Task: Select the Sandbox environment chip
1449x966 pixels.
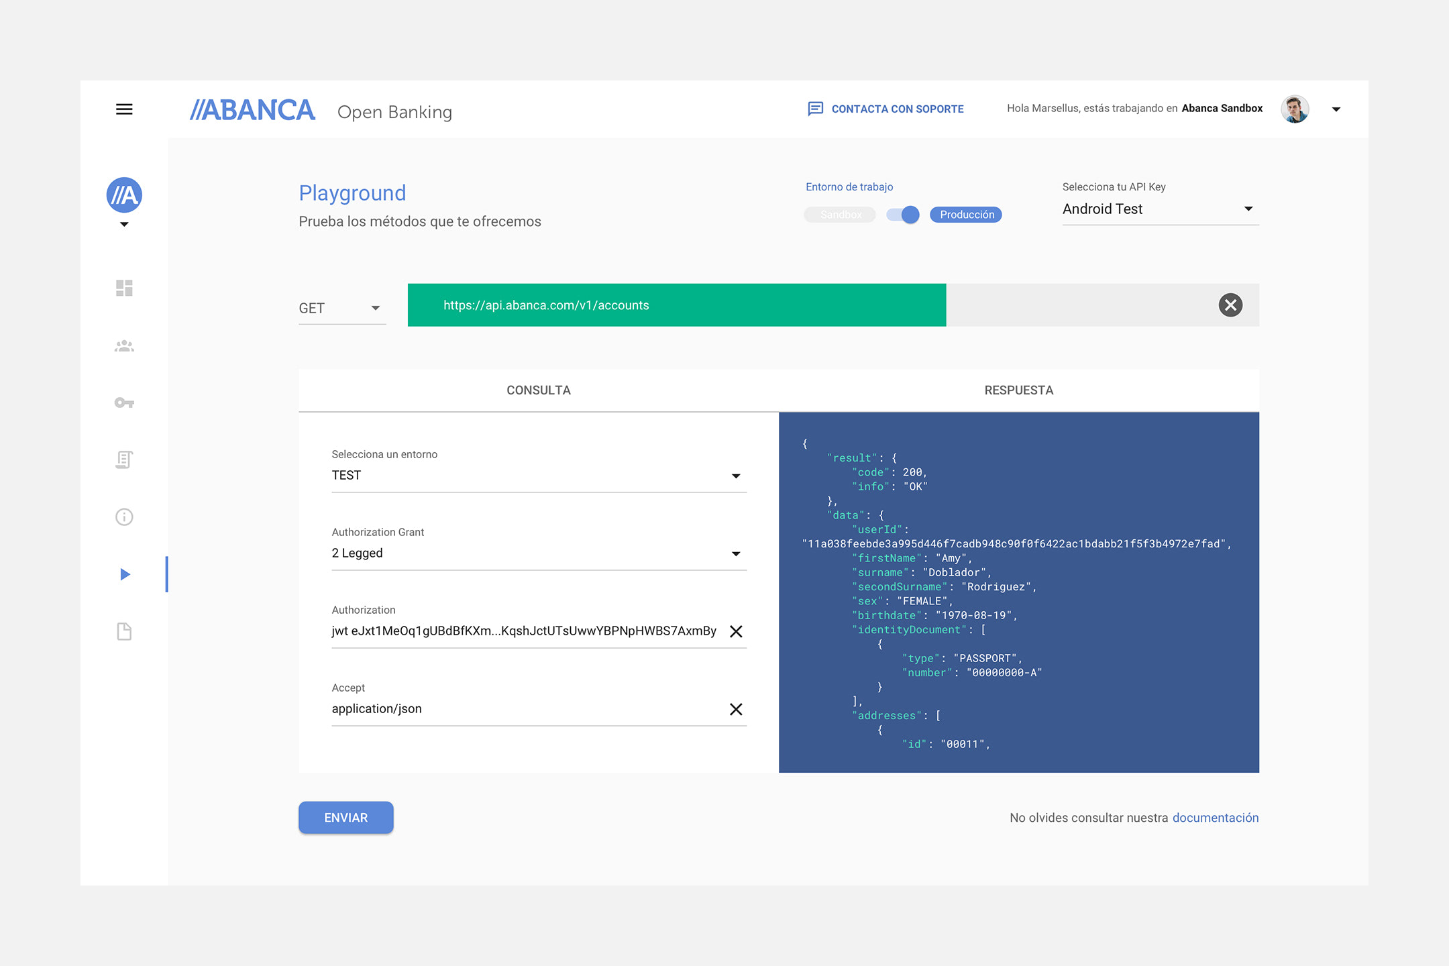Action: (841, 215)
